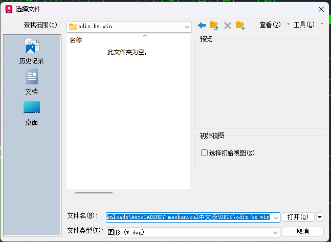Expand the 工具(L) menu arrow
The height and width of the screenshot is (242, 331).
click(322, 24)
